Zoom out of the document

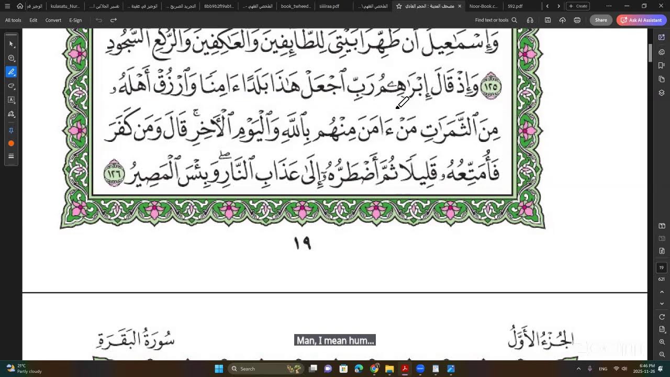tap(662, 354)
